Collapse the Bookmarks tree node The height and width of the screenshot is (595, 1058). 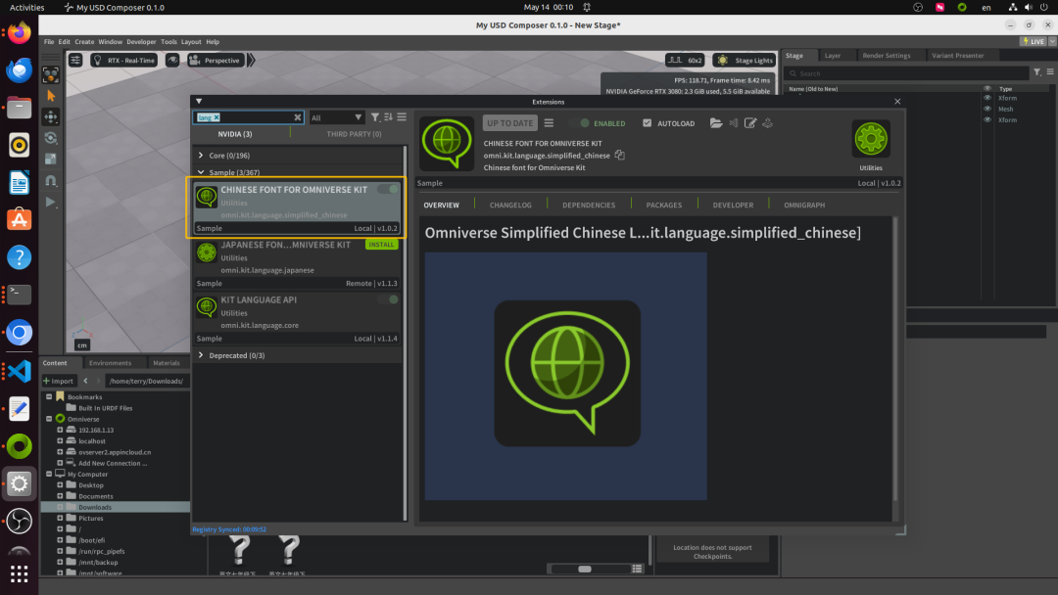[49, 397]
